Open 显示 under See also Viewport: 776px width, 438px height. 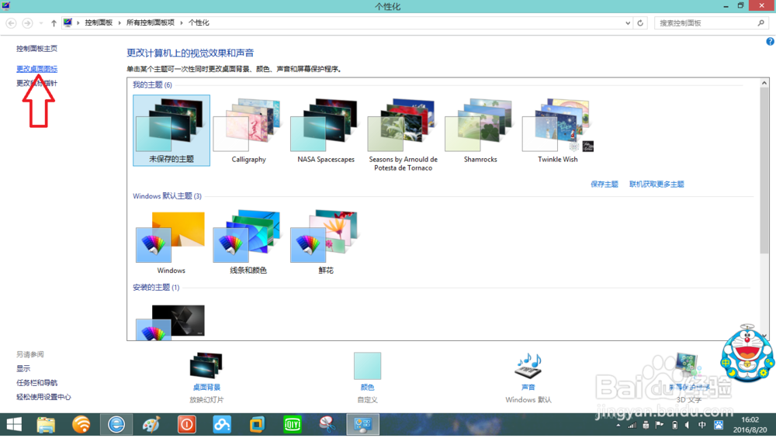[23, 368]
